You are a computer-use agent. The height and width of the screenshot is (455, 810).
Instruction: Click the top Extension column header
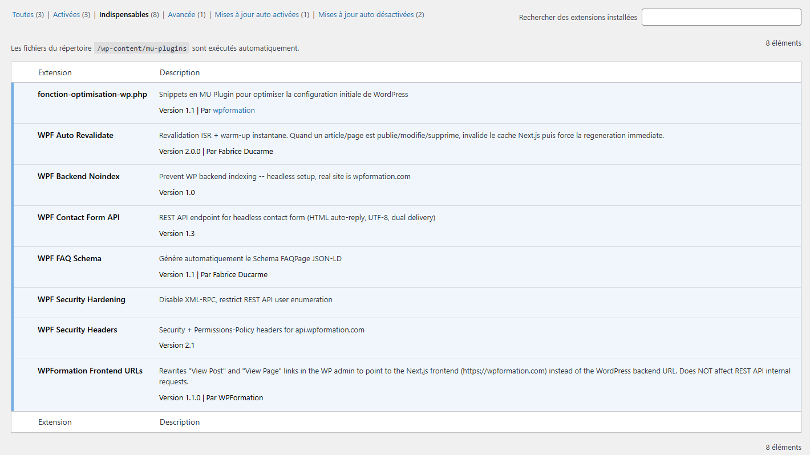point(55,73)
